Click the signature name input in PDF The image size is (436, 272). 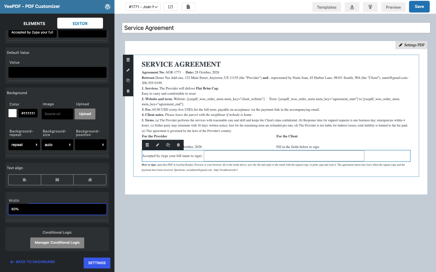click(x=284, y=156)
